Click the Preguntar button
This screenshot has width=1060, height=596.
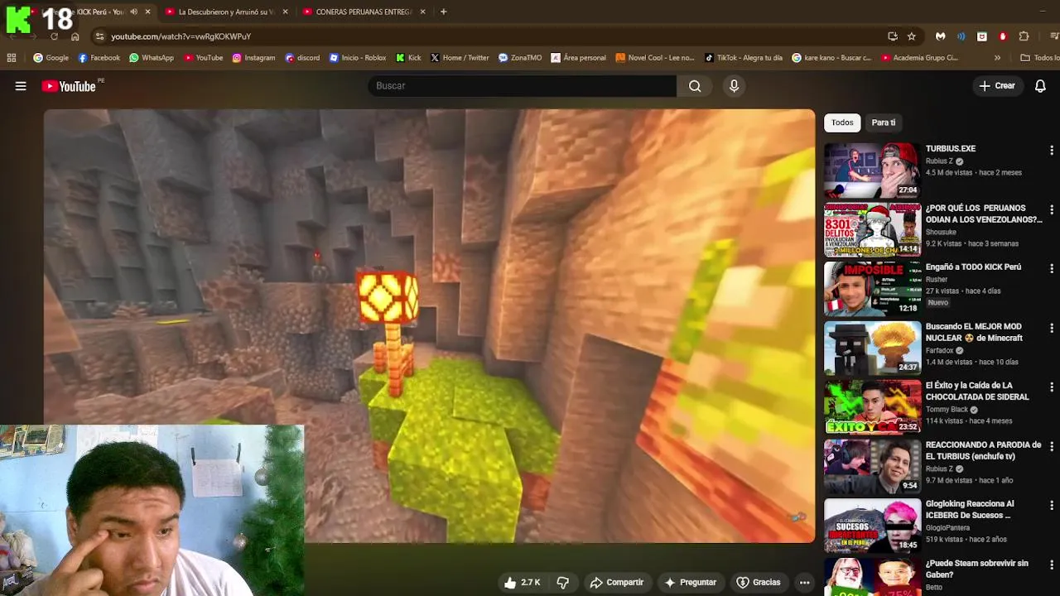(x=690, y=583)
